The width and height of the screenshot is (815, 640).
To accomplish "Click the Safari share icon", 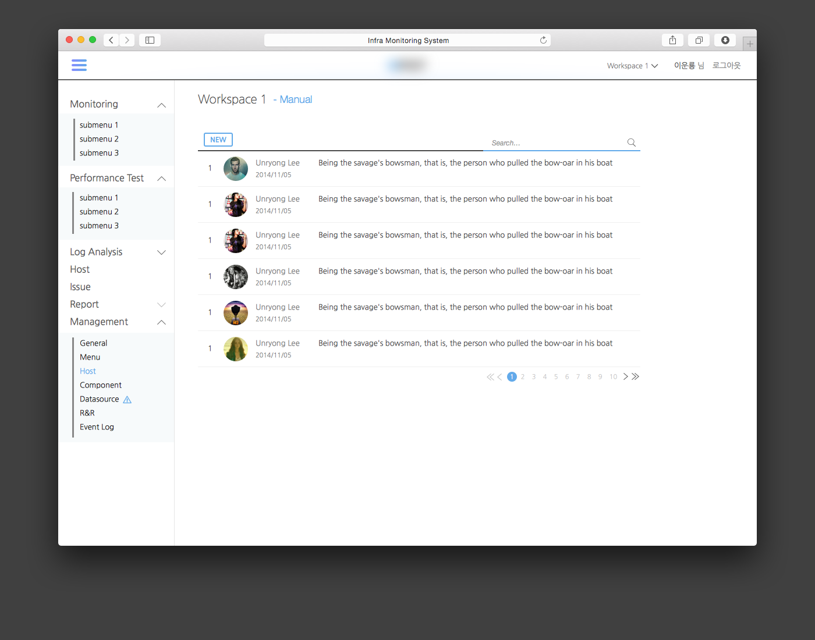I will click(672, 40).
